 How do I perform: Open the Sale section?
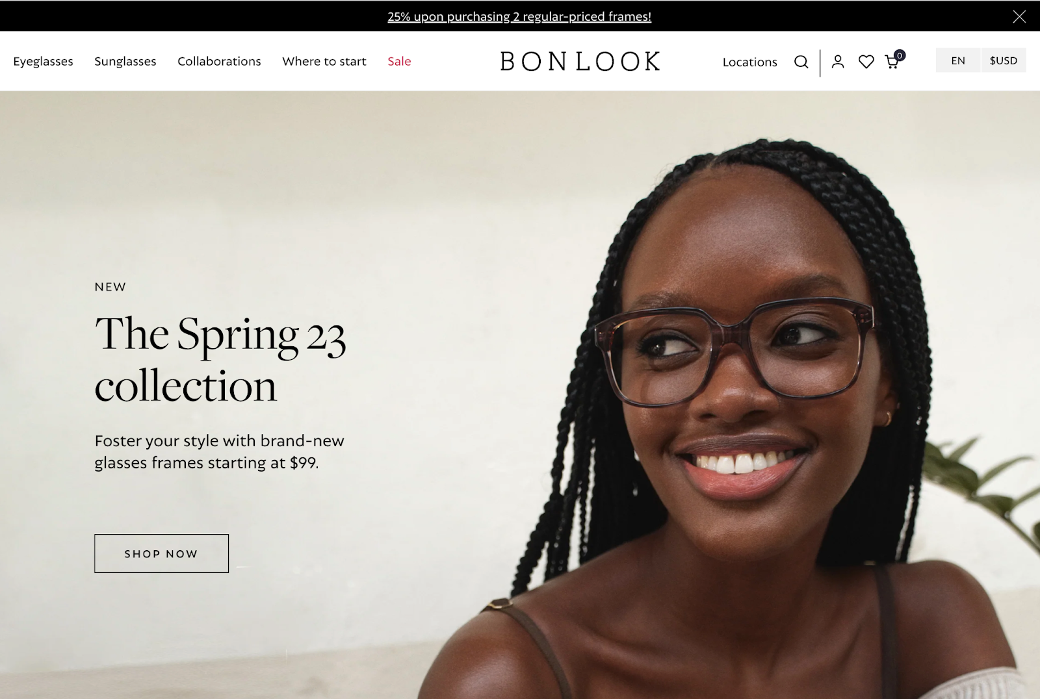(x=399, y=61)
